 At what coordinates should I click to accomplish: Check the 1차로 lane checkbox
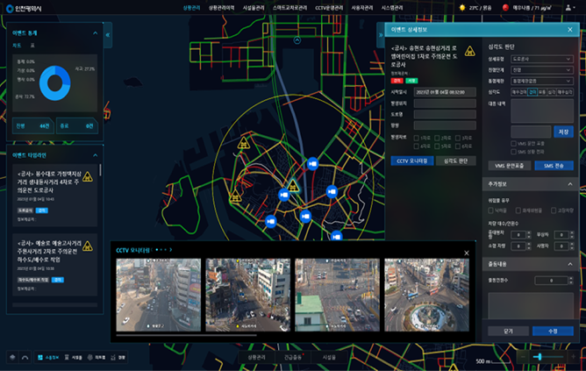coord(417,138)
